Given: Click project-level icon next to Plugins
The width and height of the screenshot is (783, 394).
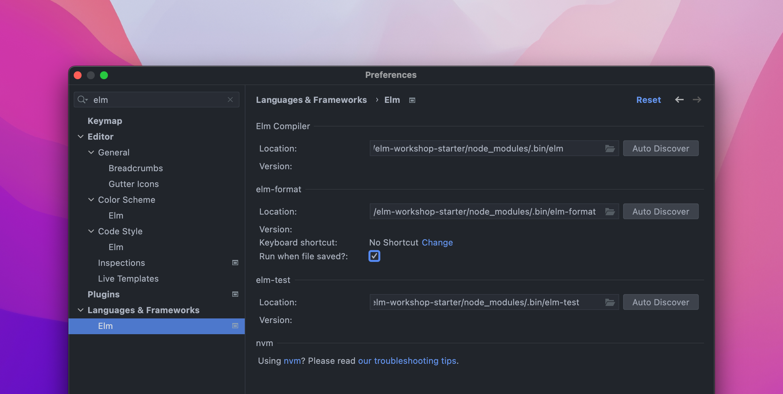Looking at the screenshot, I should pyautogui.click(x=235, y=294).
